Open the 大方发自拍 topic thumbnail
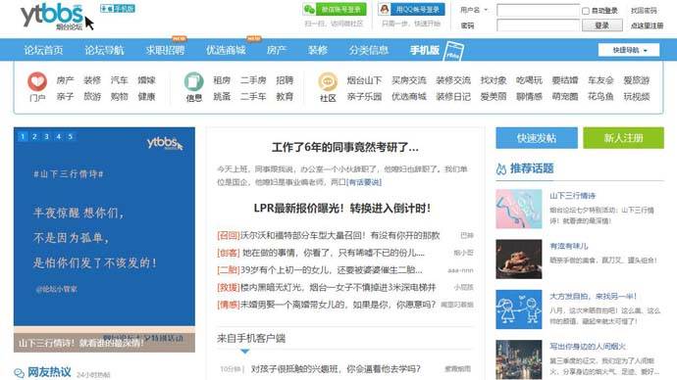 tap(519, 309)
